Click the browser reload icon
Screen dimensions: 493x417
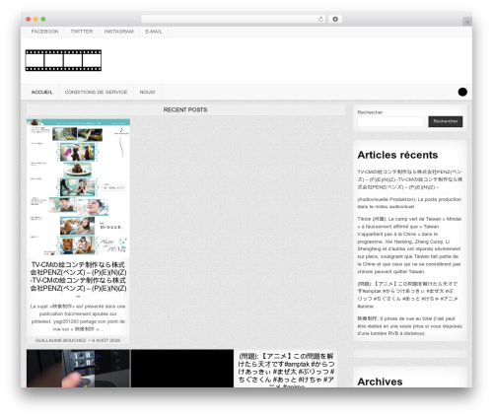click(320, 19)
